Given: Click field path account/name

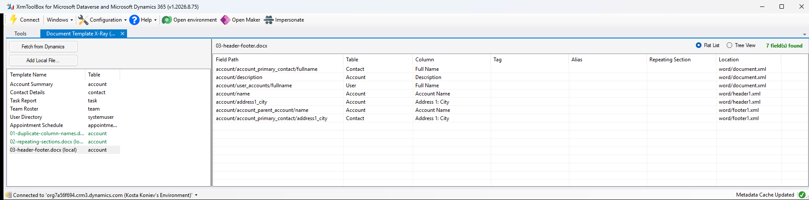Looking at the screenshot, I should click(233, 94).
